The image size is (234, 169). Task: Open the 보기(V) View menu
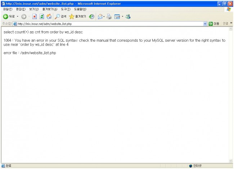34,9
